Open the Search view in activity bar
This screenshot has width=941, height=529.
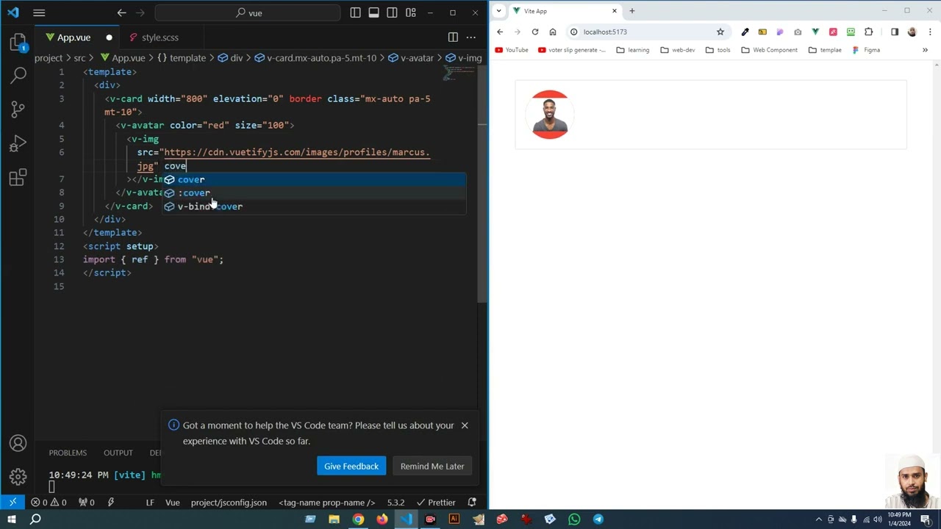pos(18,75)
